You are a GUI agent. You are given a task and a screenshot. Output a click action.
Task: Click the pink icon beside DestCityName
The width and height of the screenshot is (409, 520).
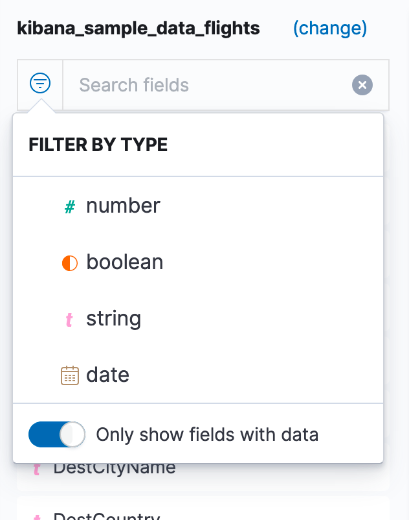pyautogui.click(x=37, y=469)
